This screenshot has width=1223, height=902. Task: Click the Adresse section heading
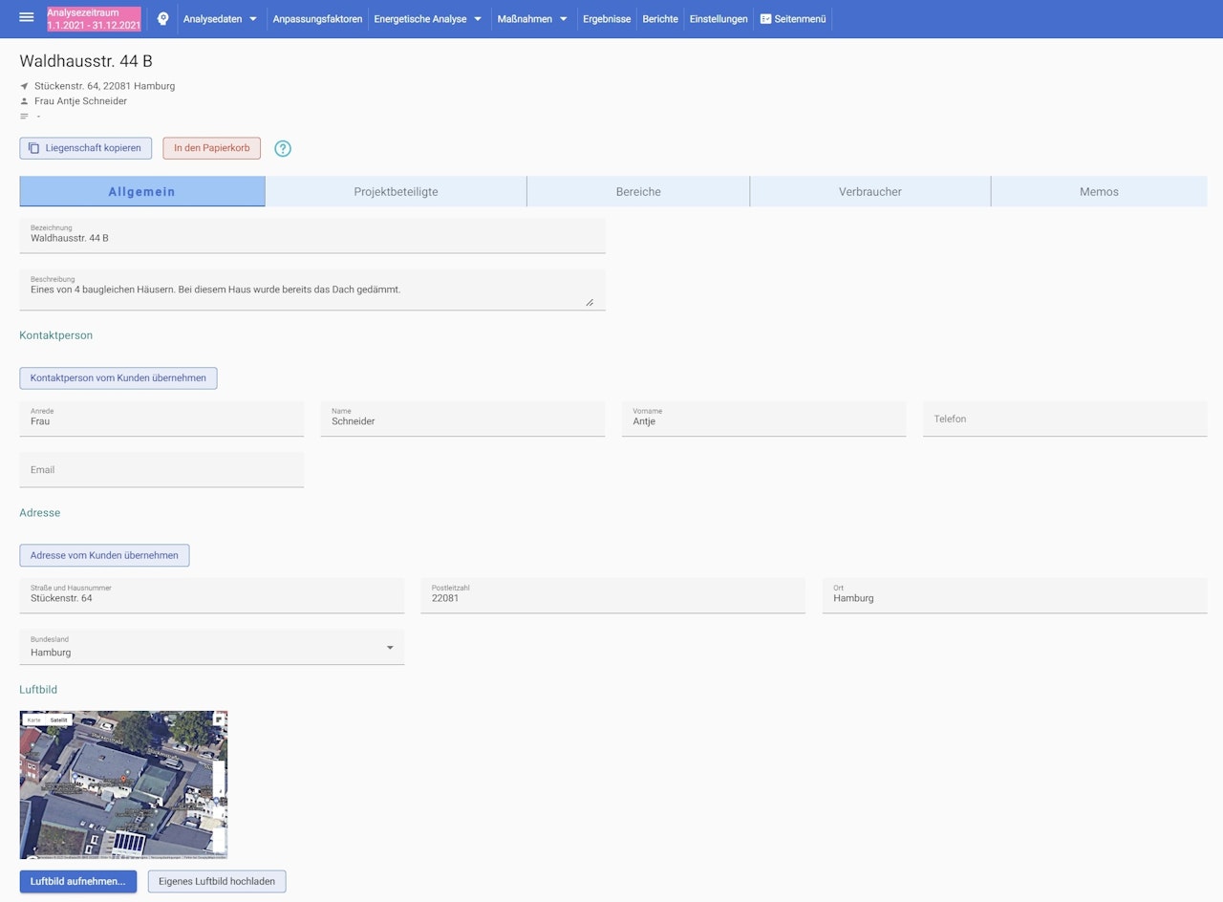pos(40,513)
